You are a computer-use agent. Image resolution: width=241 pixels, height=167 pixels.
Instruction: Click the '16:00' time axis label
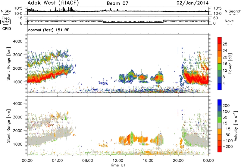pos(148,161)
